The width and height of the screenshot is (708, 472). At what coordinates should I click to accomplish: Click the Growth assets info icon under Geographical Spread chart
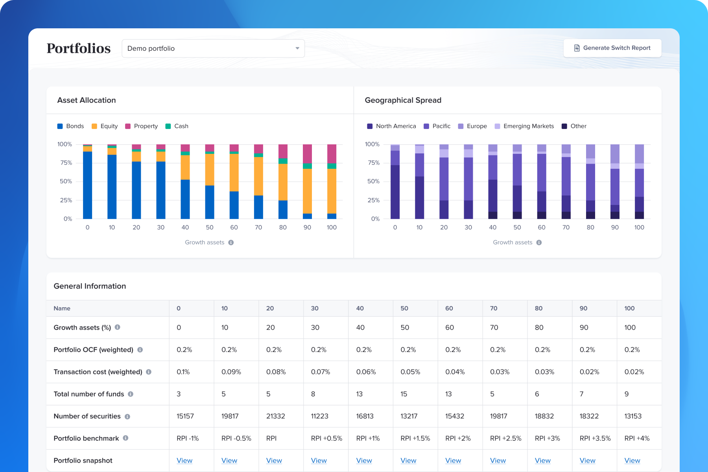(x=539, y=242)
